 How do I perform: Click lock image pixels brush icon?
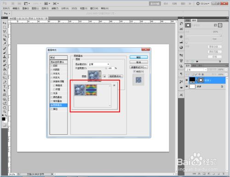click(x=196, y=74)
